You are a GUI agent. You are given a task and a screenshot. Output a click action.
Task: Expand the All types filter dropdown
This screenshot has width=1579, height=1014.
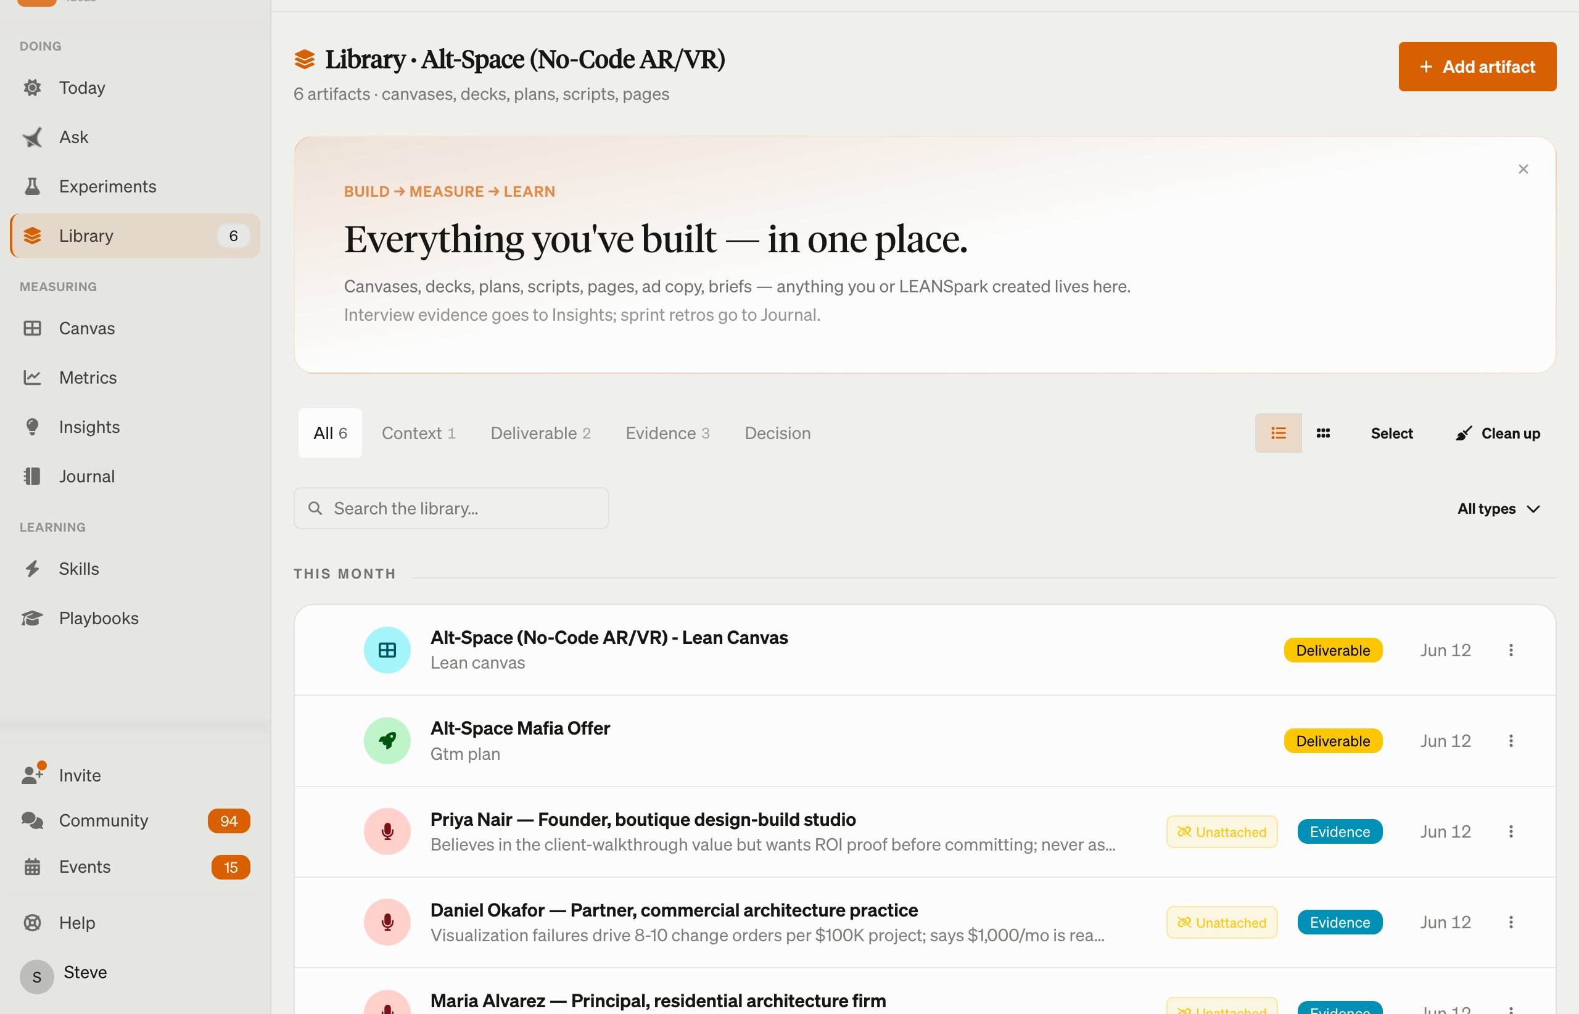[1499, 508]
